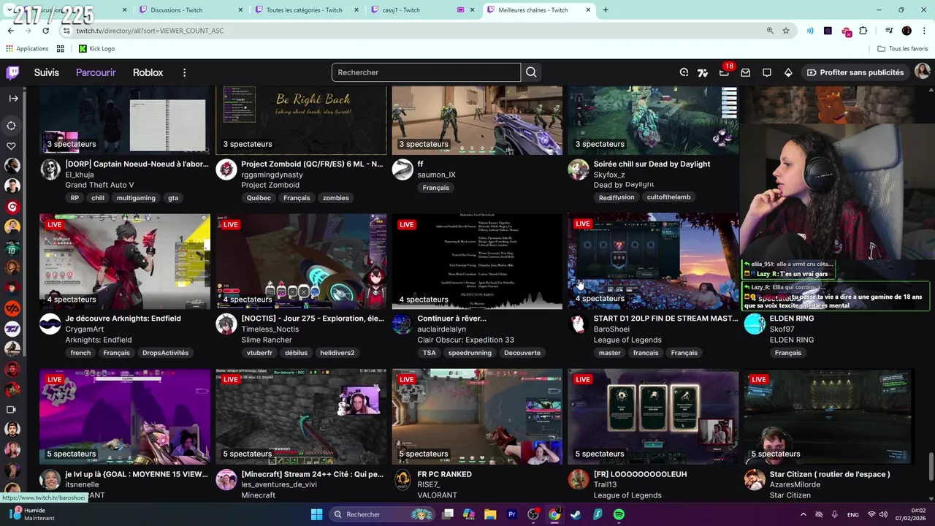Expand the left sidebar arrow
Screen dimensions: 935x526
tap(13, 98)
